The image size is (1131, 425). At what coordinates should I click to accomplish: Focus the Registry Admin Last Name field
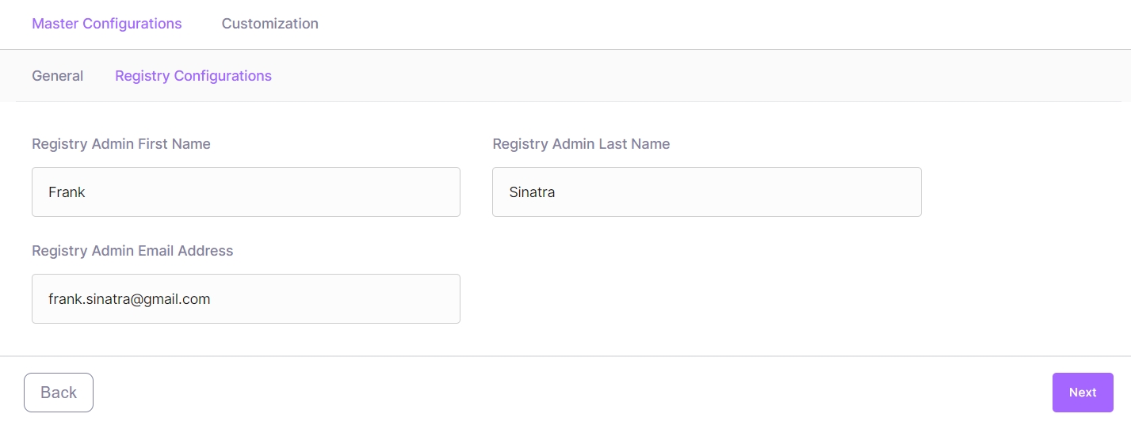coord(706,192)
